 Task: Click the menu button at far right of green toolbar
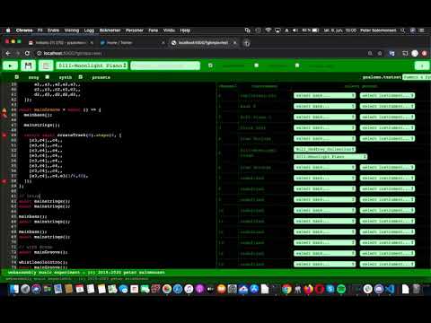tap(422, 65)
